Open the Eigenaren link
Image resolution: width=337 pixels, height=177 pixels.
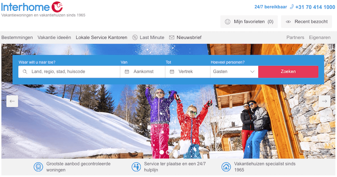tap(320, 37)
